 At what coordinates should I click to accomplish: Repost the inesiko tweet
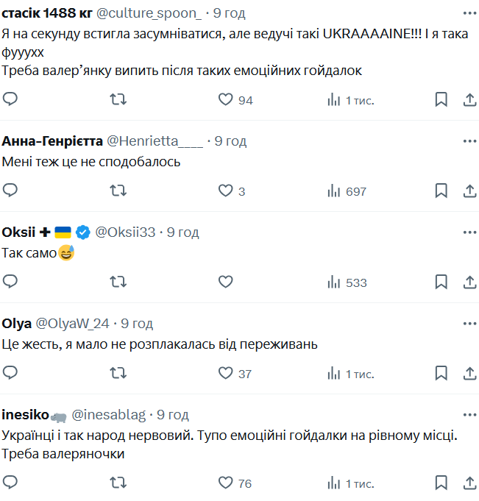(118, 483)
